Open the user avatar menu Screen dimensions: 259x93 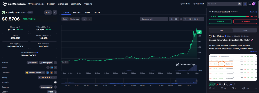(x=252, y=4)
